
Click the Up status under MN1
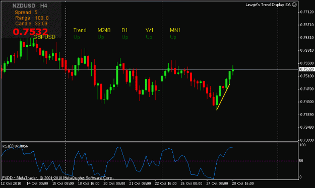[173, 37]
